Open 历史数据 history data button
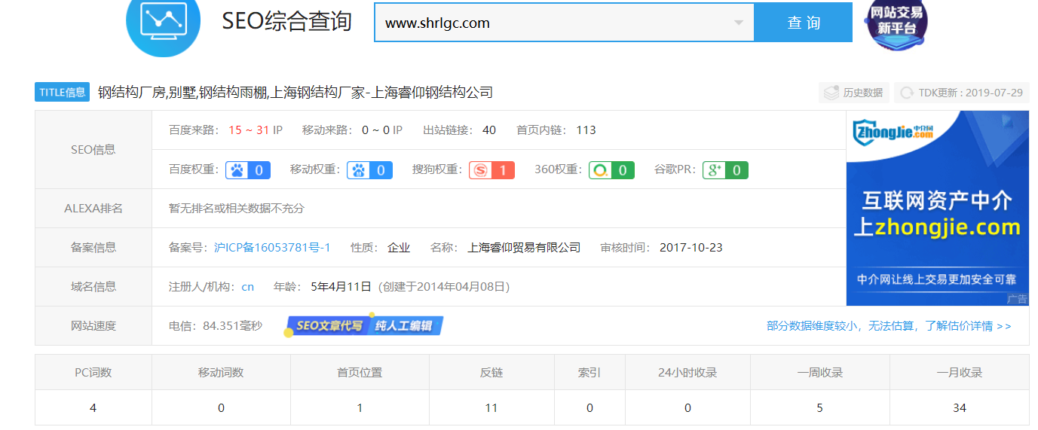The width and height of the screenshot is (1038, 430). click(x=854, y=93)
